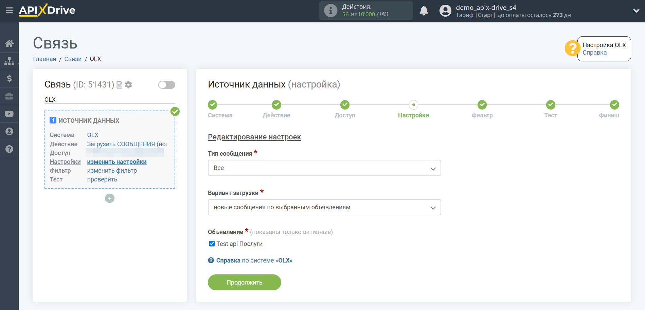Click the account avatar icon
The image size is (645, 310).
(445, 11)
